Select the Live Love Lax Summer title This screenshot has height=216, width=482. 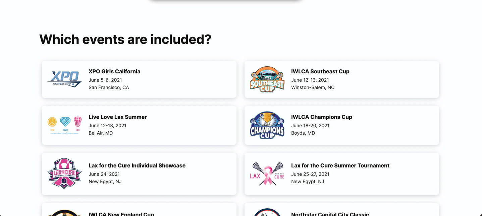point(118,117)
